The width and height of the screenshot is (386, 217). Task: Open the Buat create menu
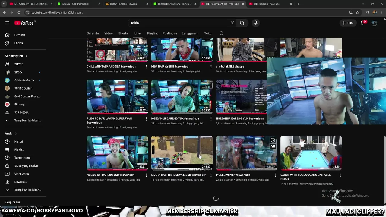pyautogui.click(x=347, y=23)
